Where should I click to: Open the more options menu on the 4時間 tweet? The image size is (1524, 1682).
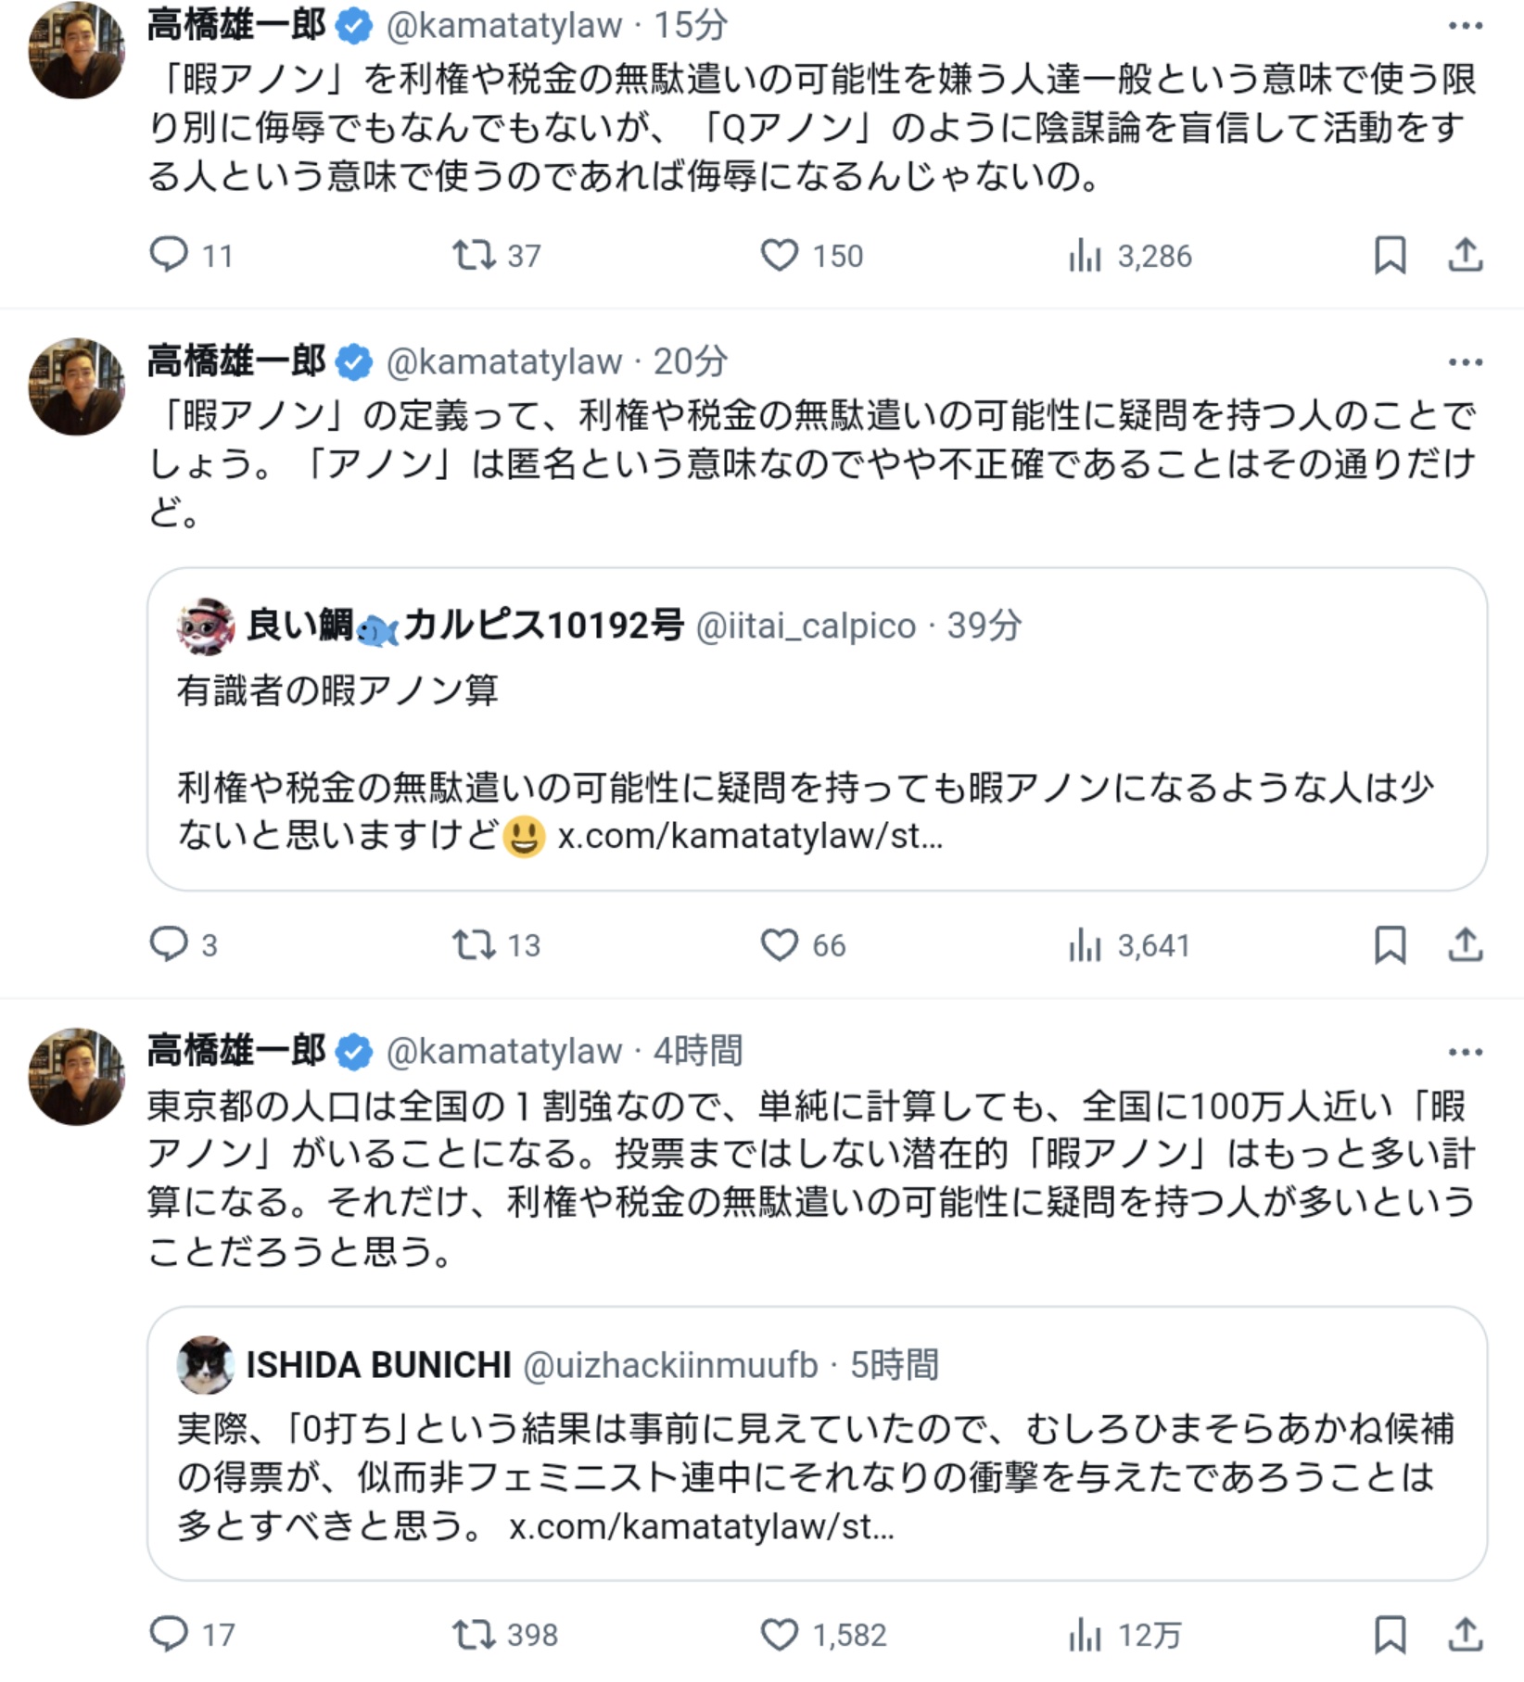pyautogui.click(x=1465, y=1052)
